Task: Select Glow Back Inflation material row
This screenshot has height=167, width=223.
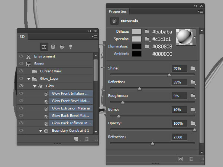Action: tap(71, 123)
